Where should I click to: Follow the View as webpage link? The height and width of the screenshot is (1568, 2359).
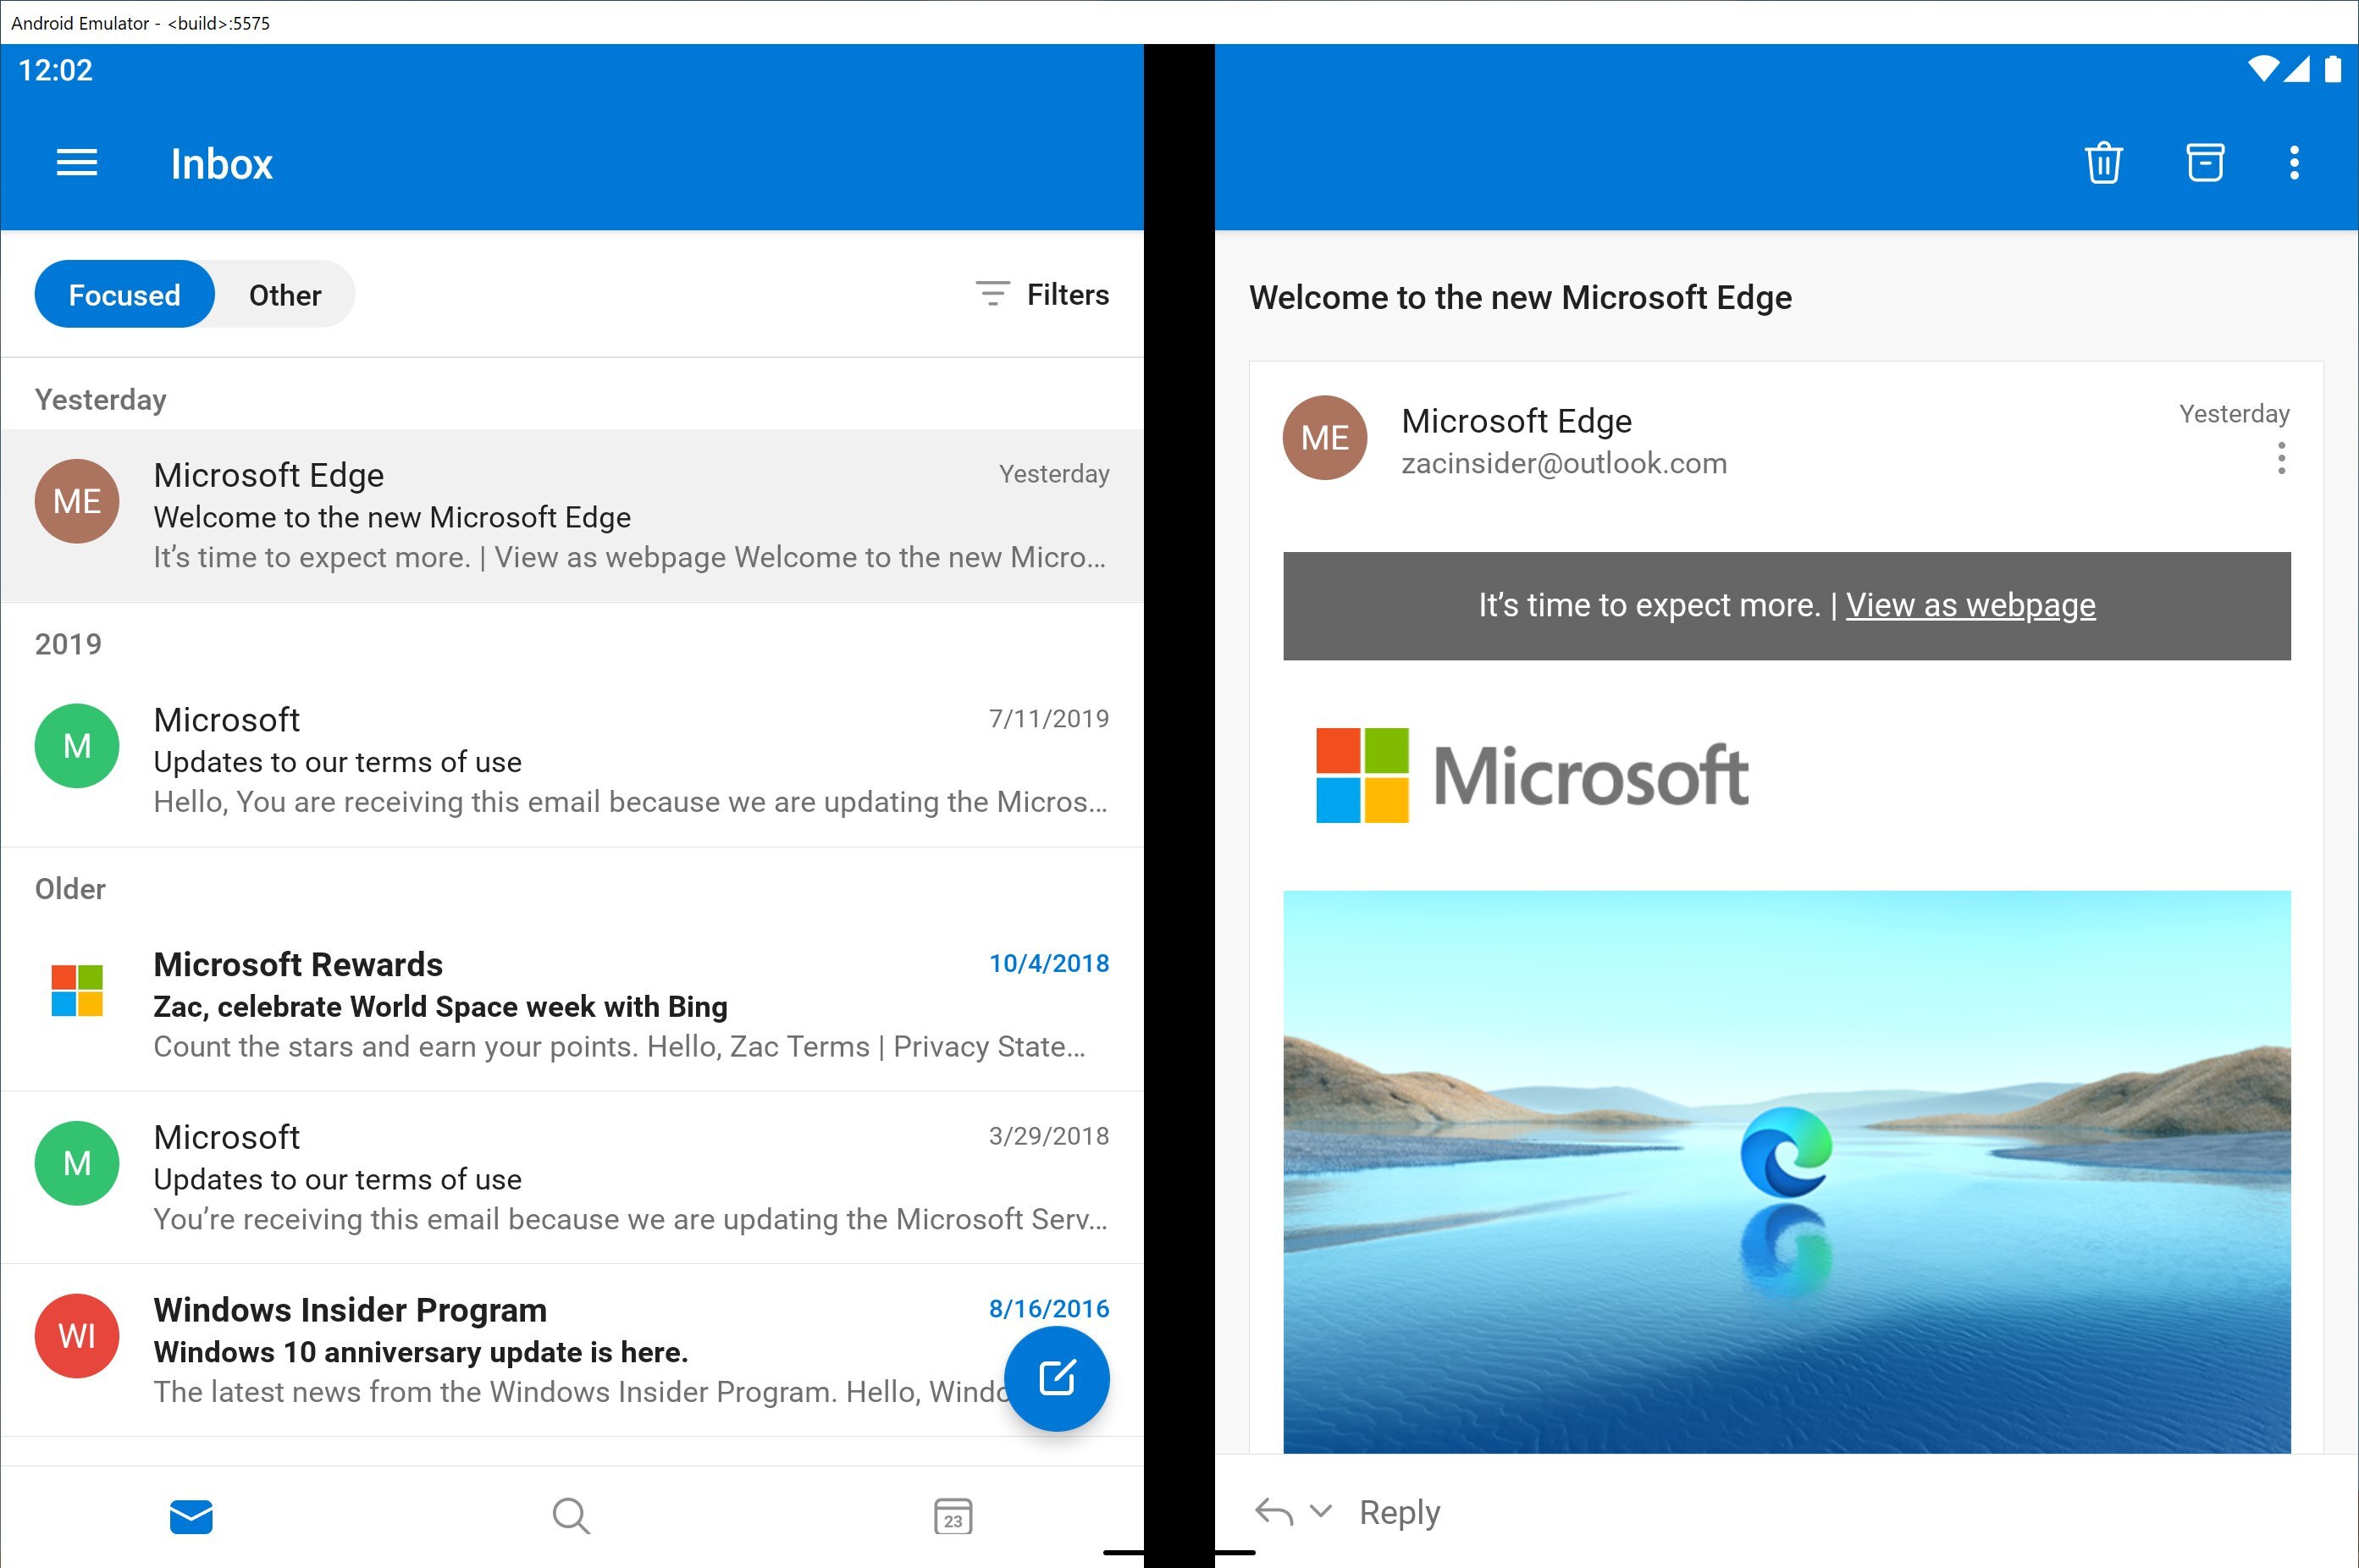(x=1970, y=605)
